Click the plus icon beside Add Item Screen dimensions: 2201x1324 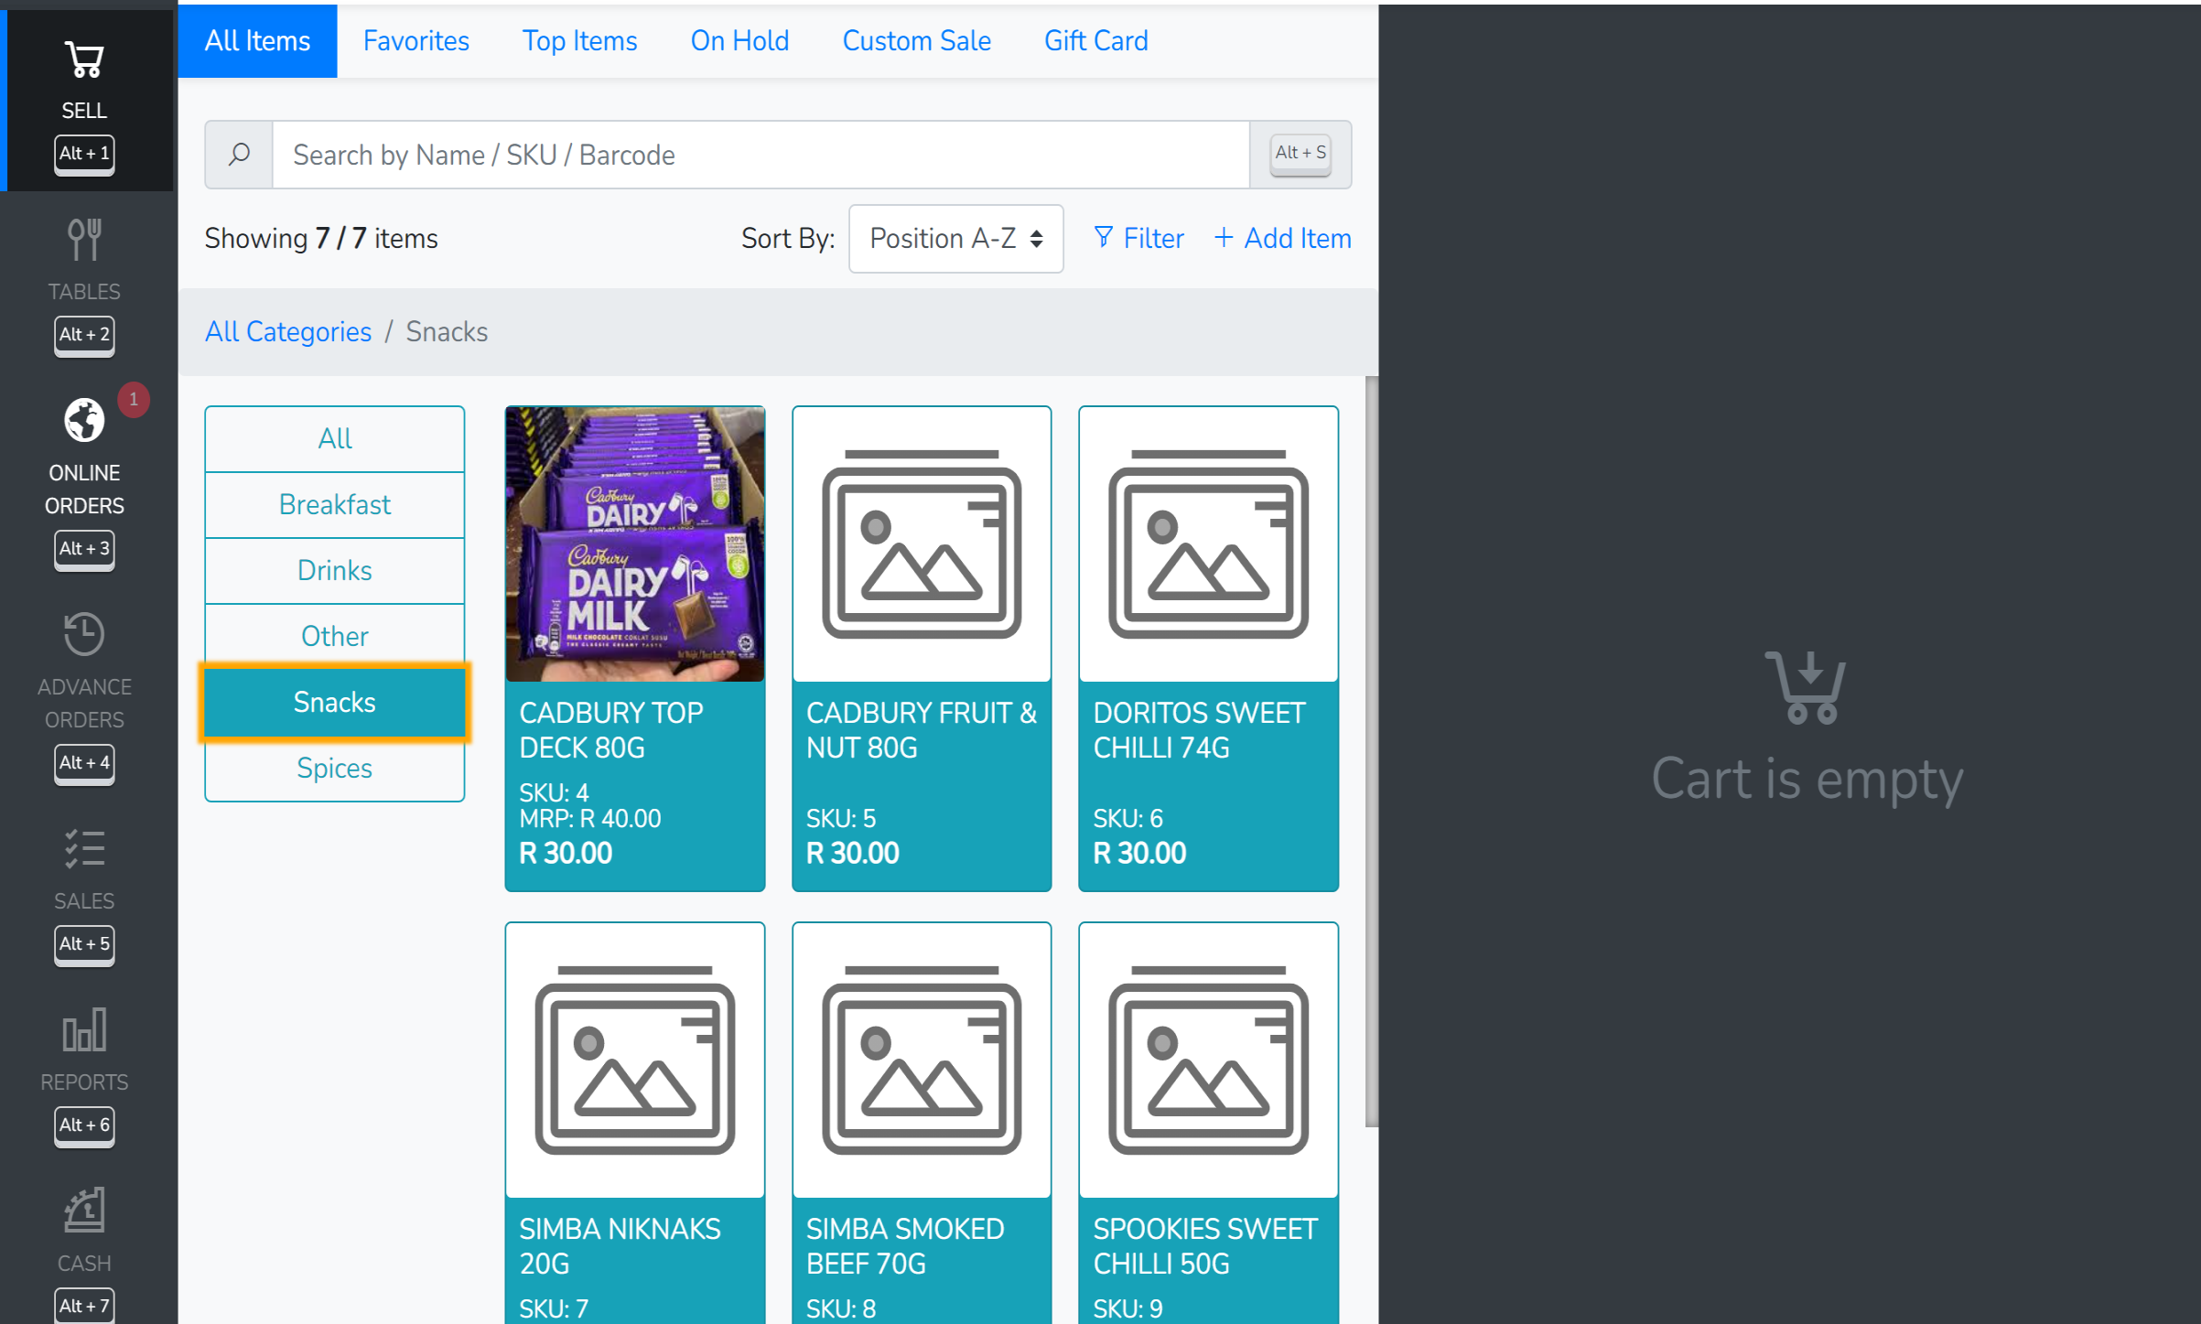tap(1224, 238)
